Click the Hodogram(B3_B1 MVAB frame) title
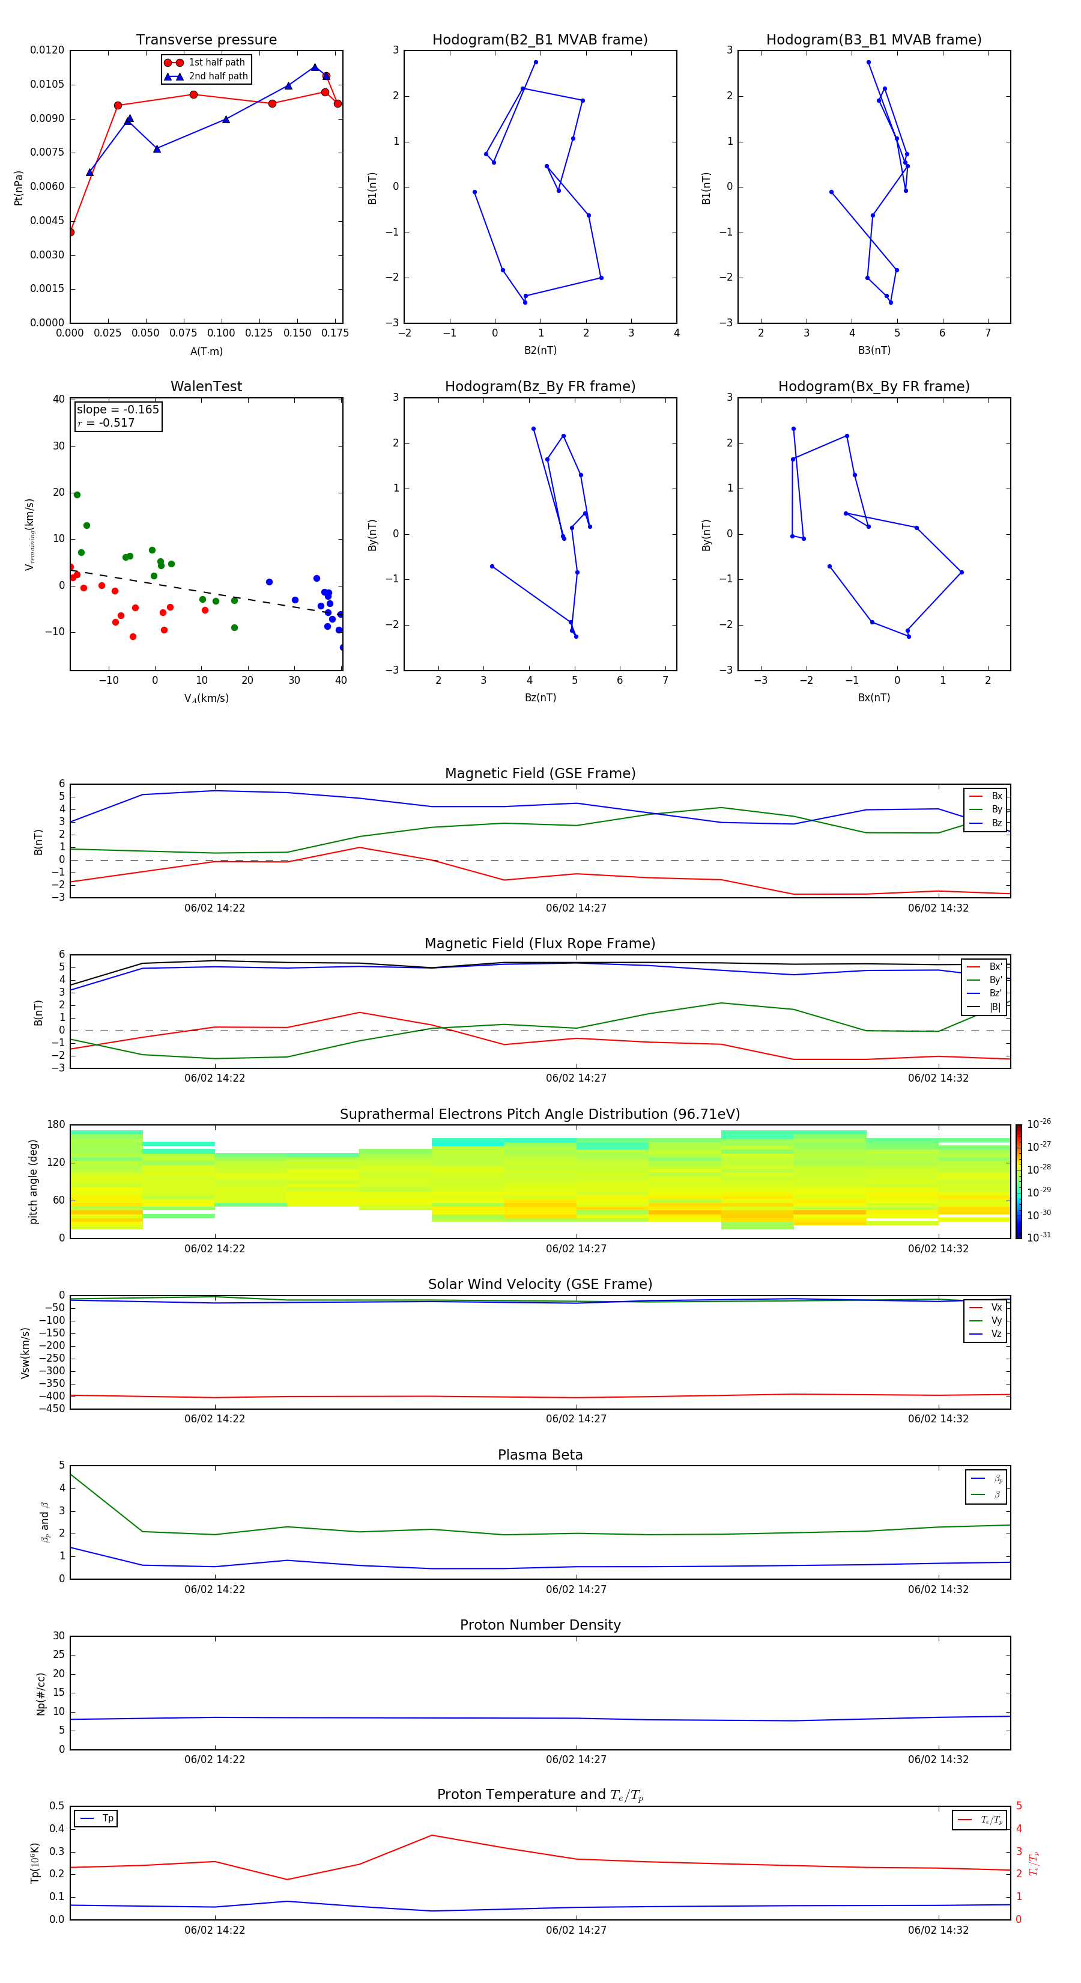This screenshot has height=1983, width=1081. pyautogui.click(x=874, y=40)
